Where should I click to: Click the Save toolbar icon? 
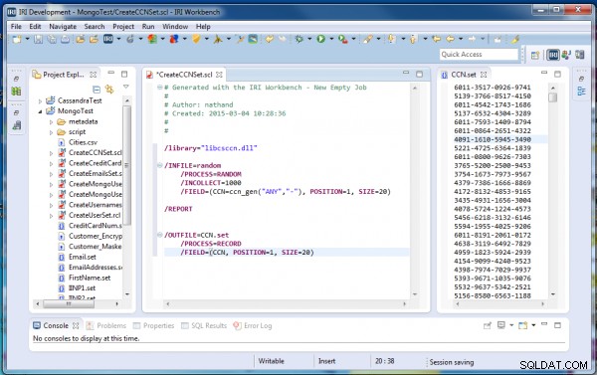coord(38,39)
